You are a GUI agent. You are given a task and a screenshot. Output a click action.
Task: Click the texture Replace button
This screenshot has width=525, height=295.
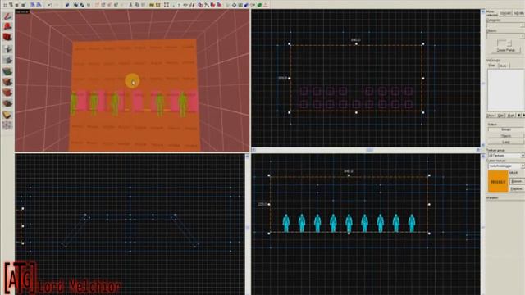click(517, 189)
